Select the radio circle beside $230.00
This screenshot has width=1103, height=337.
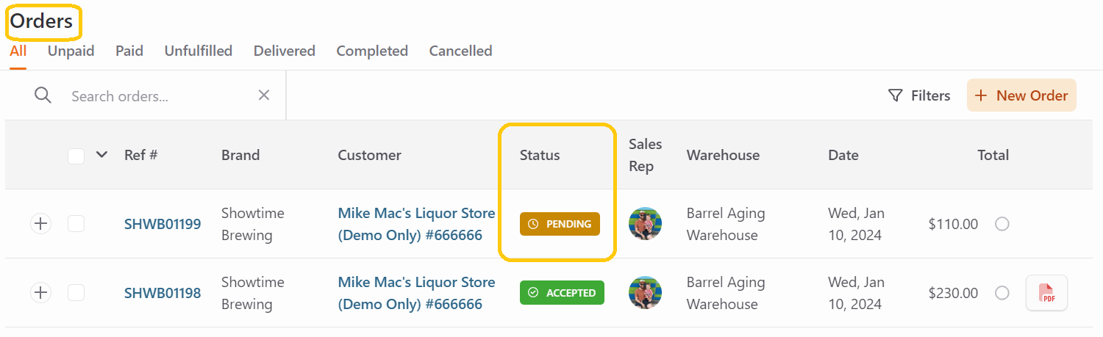tap(1002, 293)
